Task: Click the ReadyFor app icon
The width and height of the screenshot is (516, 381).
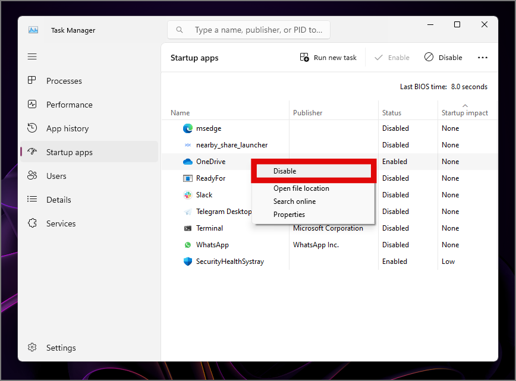Action: click(188, 178)
